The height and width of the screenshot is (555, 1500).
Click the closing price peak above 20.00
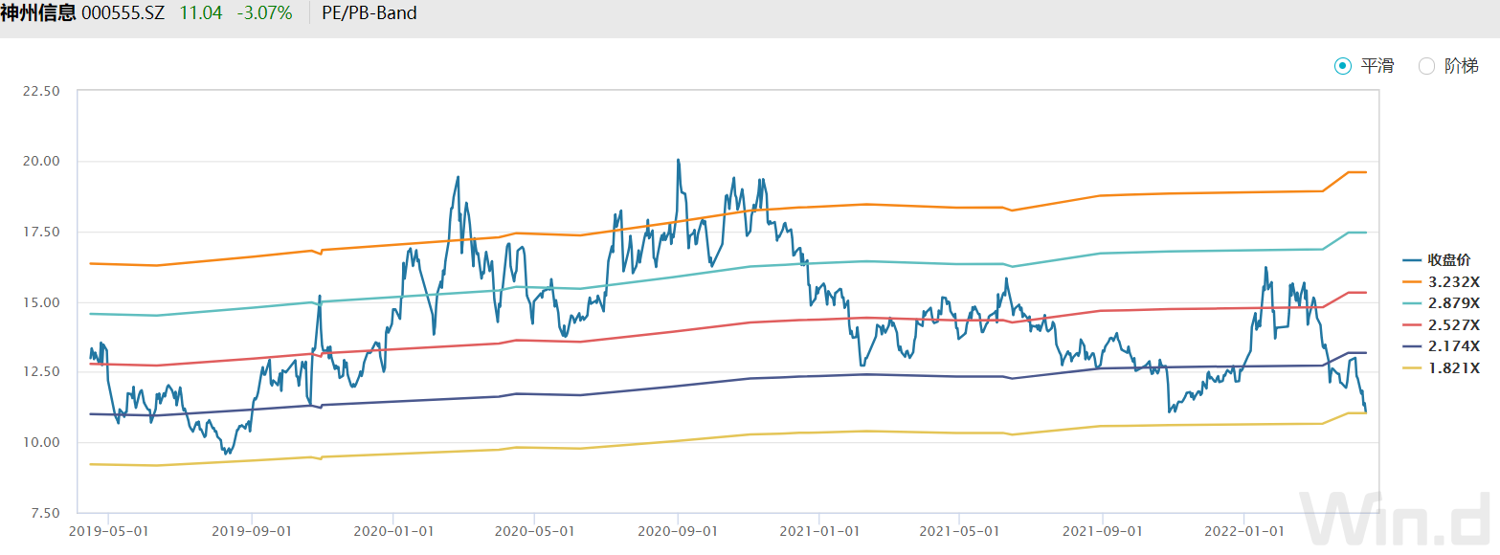point(678,161)
